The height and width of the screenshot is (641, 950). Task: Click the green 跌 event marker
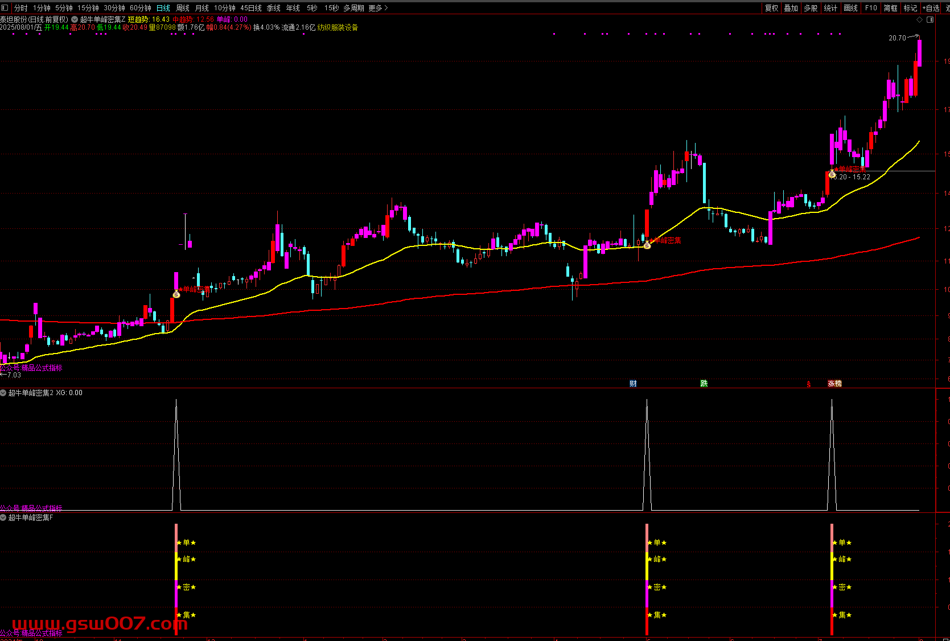(x=704, y=384)
